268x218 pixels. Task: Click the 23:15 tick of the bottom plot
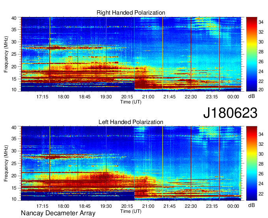tap(212, 206)
